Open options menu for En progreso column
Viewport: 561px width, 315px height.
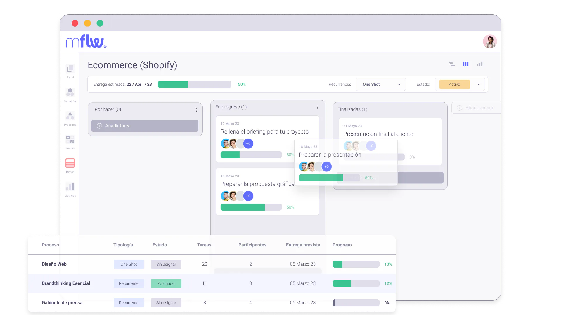tap(317, 107)
